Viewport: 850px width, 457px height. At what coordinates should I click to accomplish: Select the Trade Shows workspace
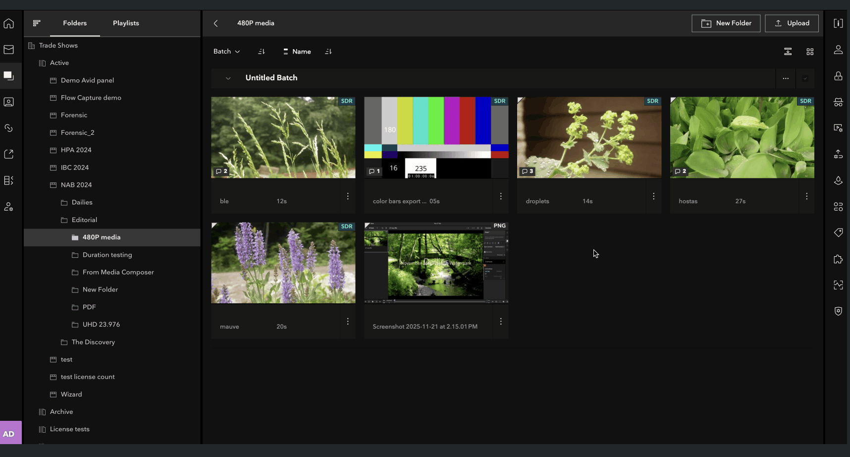(x=58, y=46)
